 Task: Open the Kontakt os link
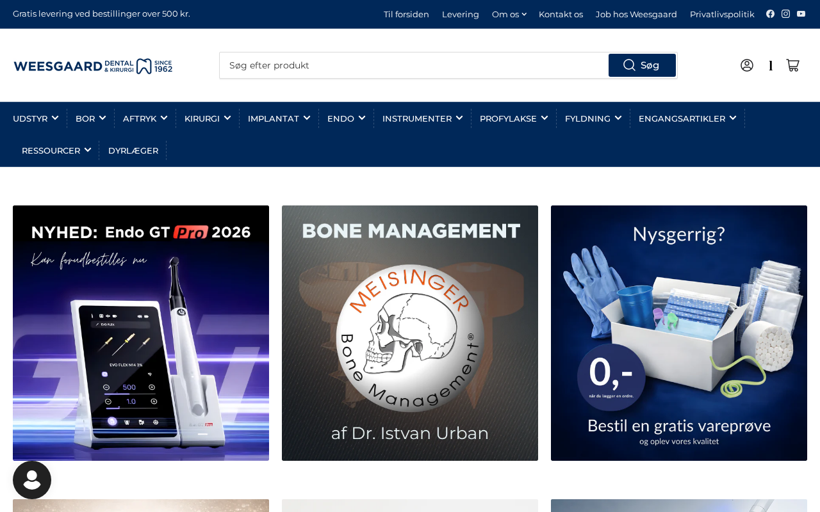click(561, 14)
